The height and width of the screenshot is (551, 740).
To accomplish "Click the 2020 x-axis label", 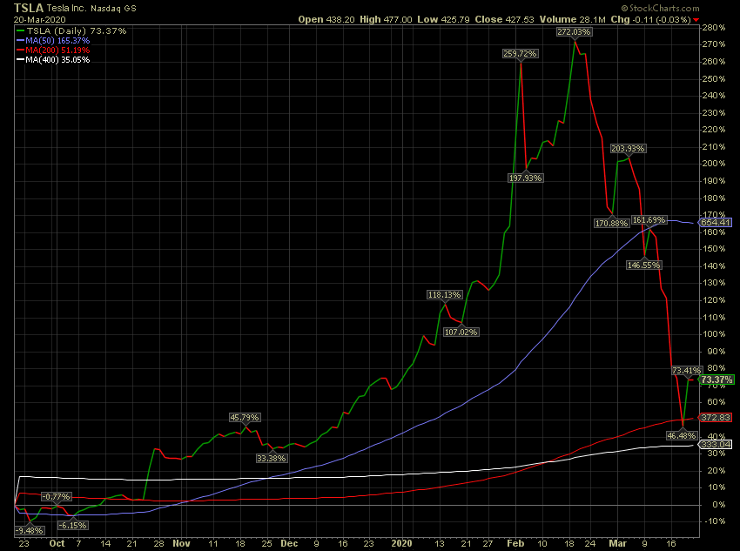I will coord(401,543).
